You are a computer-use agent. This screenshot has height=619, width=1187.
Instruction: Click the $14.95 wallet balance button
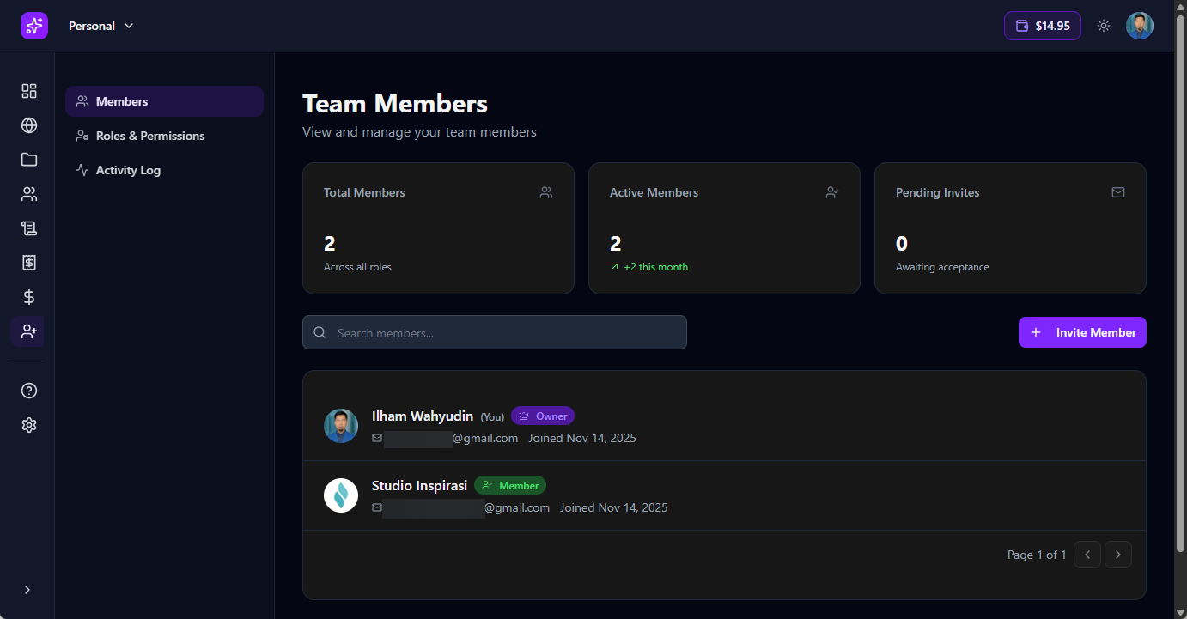click(1042, 26)
